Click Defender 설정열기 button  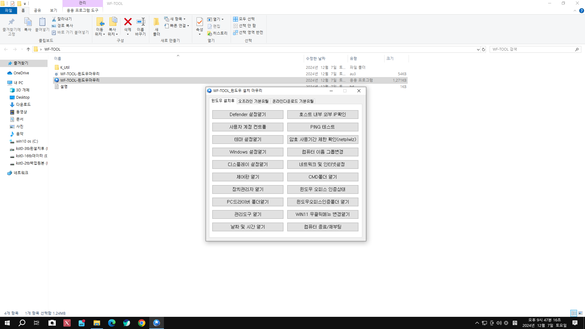point(248,115)
